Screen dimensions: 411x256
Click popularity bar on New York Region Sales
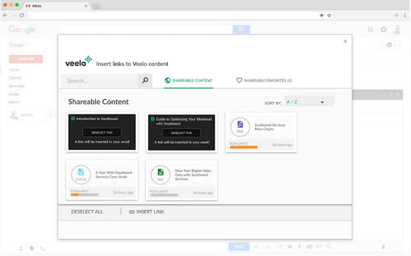[x=164, y=195]
